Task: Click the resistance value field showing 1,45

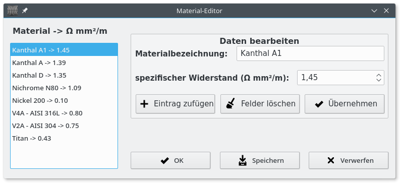Action: tap(335, 78)
